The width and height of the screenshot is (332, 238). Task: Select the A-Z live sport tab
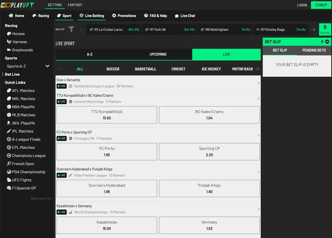coord(90,54)
